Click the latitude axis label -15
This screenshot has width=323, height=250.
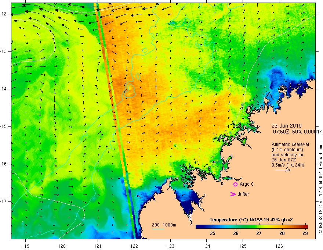click(x=4, y=126)
